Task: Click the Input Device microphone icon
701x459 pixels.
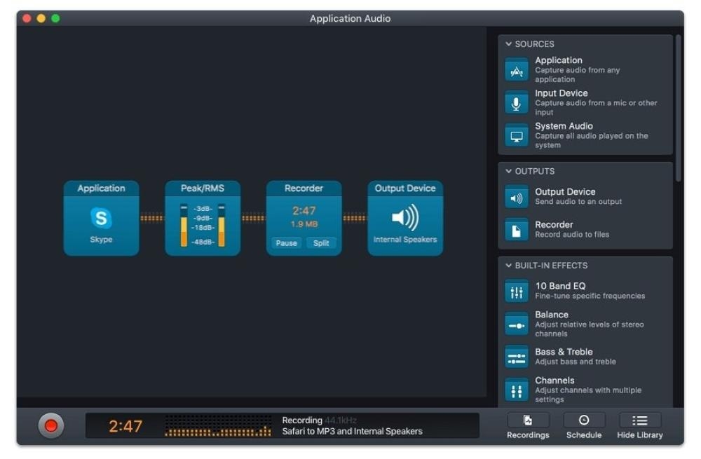Action: [517, 103]
